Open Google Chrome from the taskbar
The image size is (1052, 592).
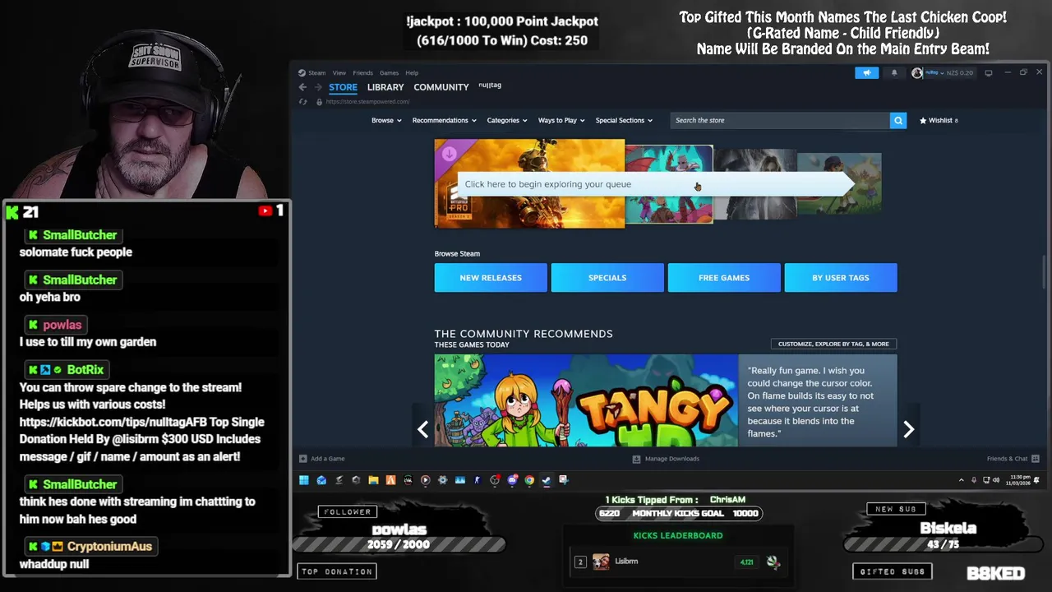click(x=529, y=480)
